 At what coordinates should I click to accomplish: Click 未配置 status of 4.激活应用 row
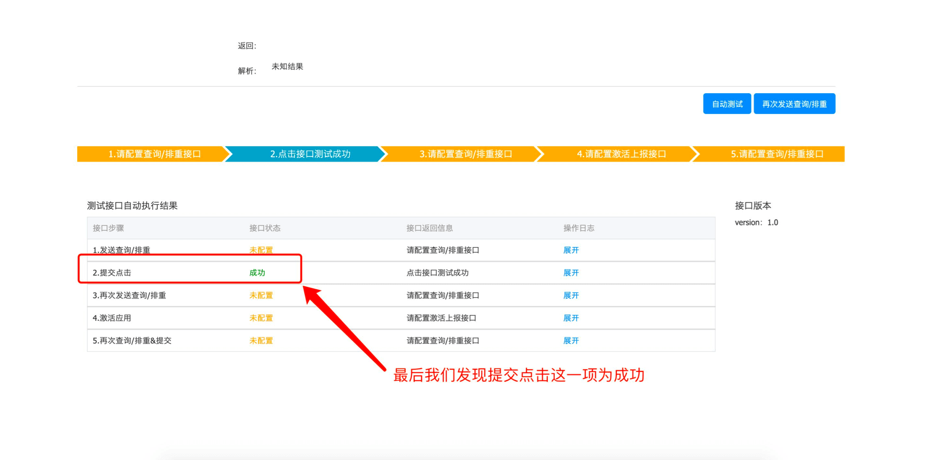pyautogui.click(x=261, y=318)
